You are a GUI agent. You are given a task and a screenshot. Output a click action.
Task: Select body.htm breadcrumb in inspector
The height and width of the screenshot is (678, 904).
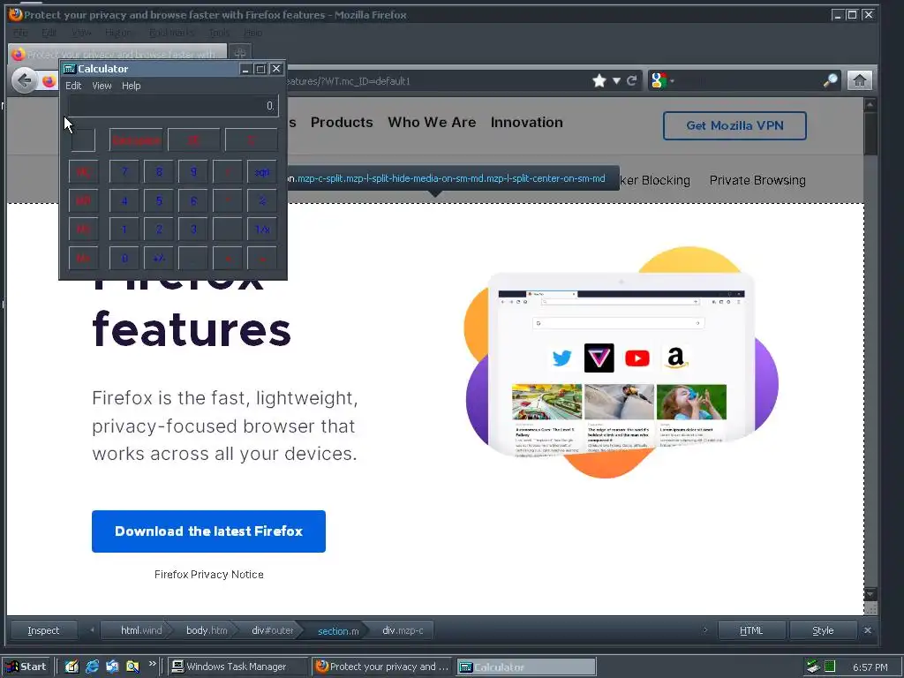pos(207,630)
